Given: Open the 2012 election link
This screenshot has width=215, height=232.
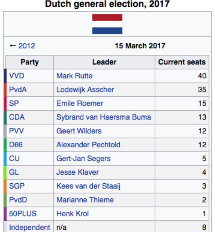Looking at the screenshot, I should [27, 46].
